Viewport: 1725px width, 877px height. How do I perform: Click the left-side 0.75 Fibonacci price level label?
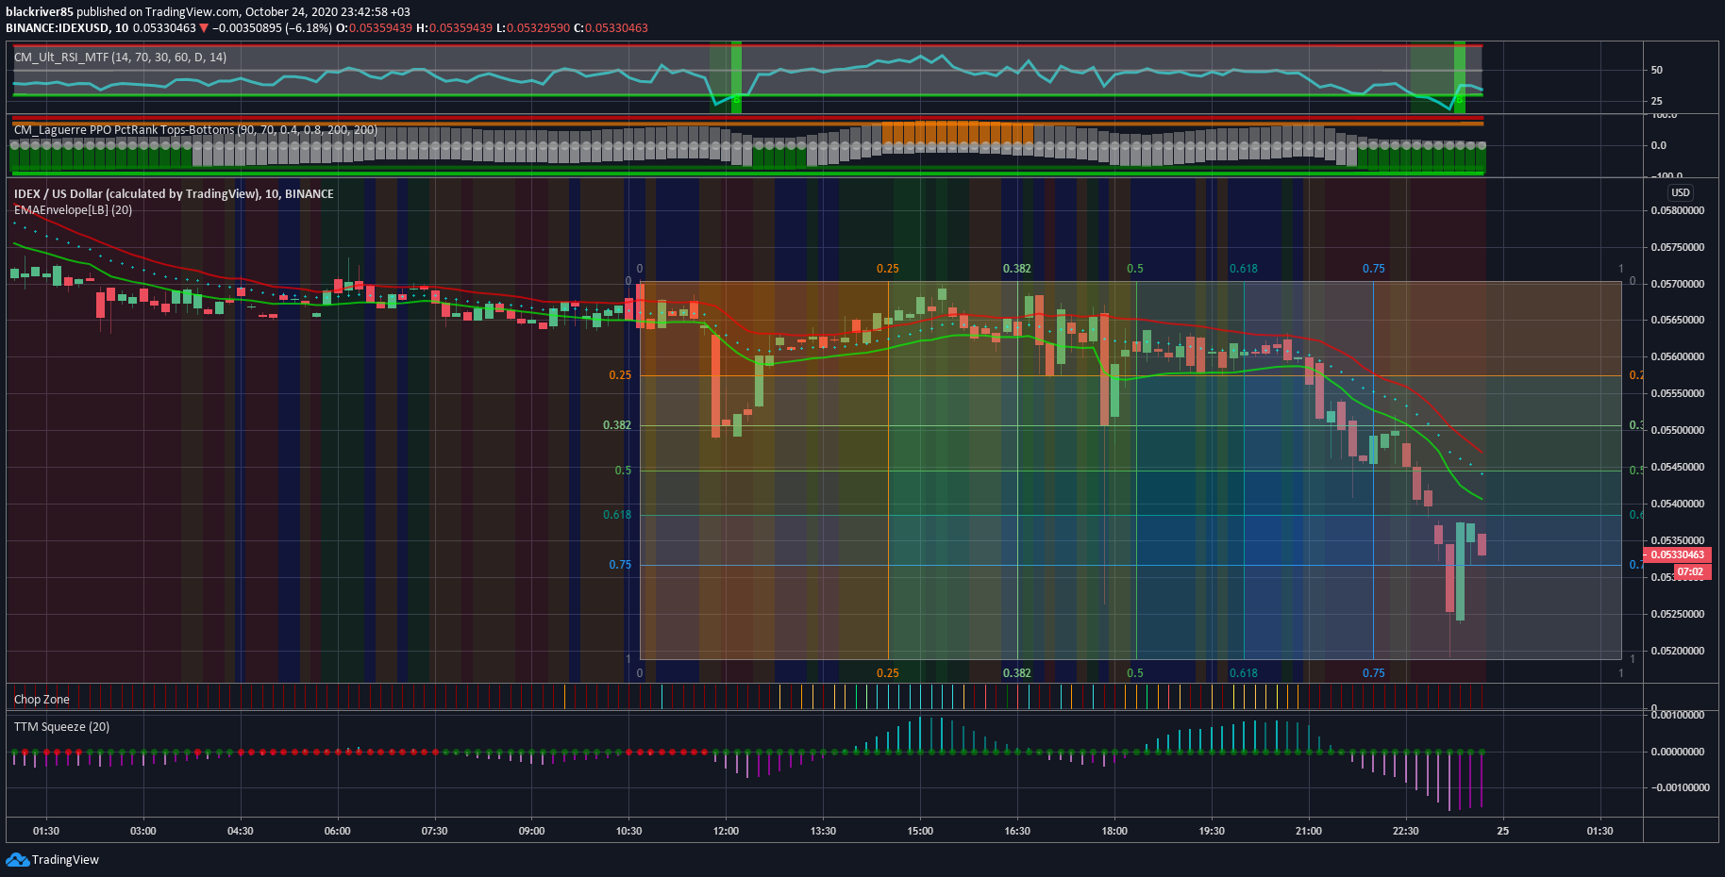click(x=620, y=565)
